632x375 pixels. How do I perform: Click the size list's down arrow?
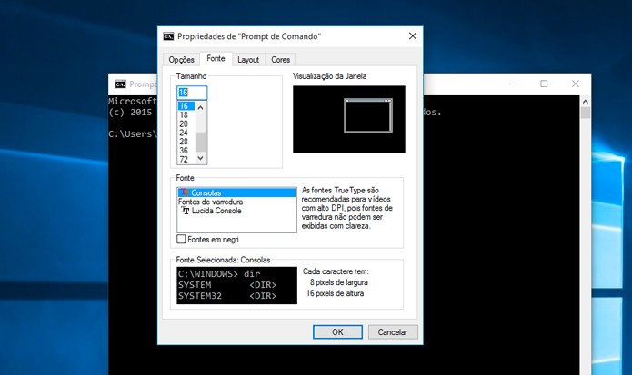tap(200, 158)
